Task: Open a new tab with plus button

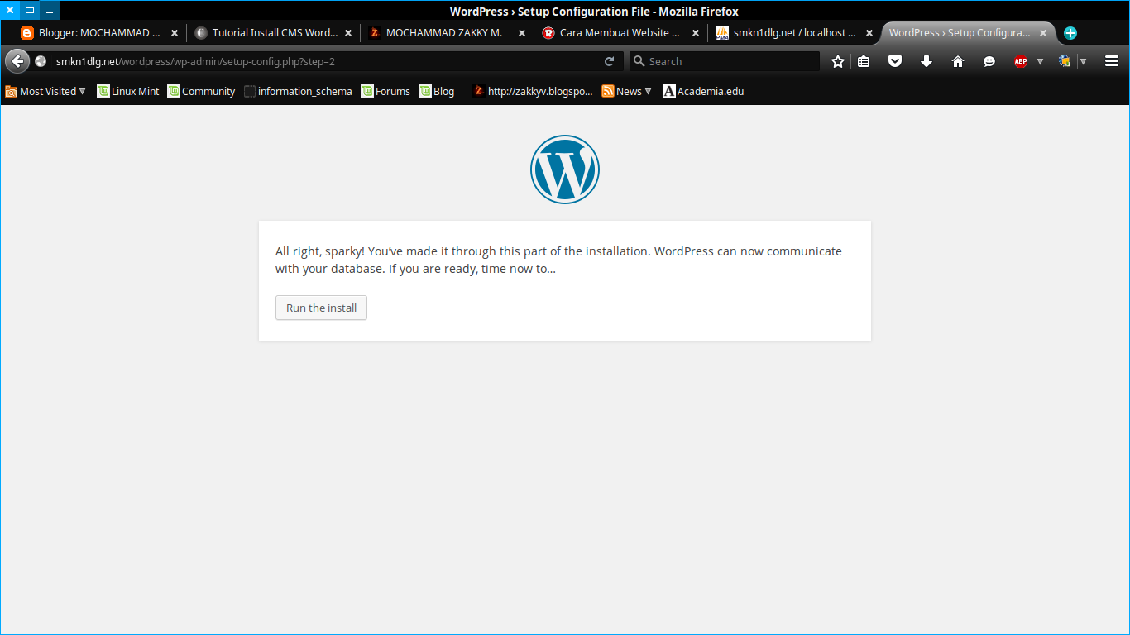Action: [x=1070, y=33]
